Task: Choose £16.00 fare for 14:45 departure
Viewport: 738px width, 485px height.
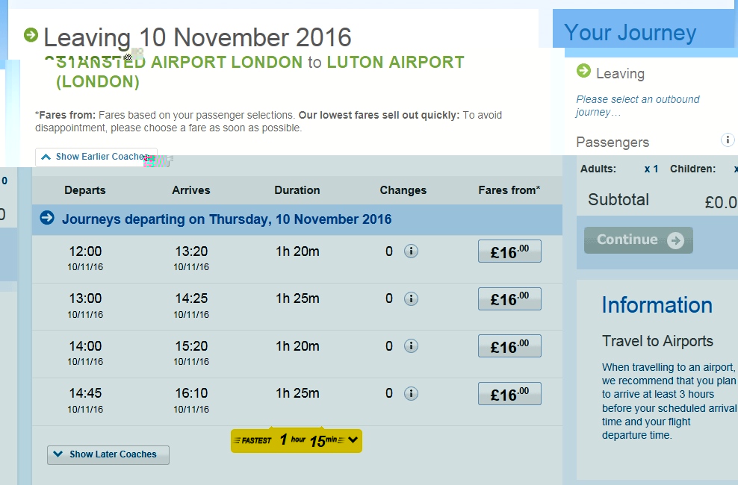Action: (509, 394)
